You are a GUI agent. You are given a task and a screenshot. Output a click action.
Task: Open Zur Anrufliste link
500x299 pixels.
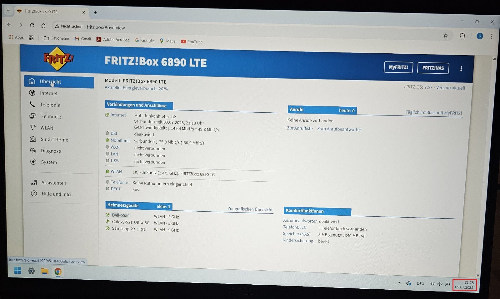point(300,128)
